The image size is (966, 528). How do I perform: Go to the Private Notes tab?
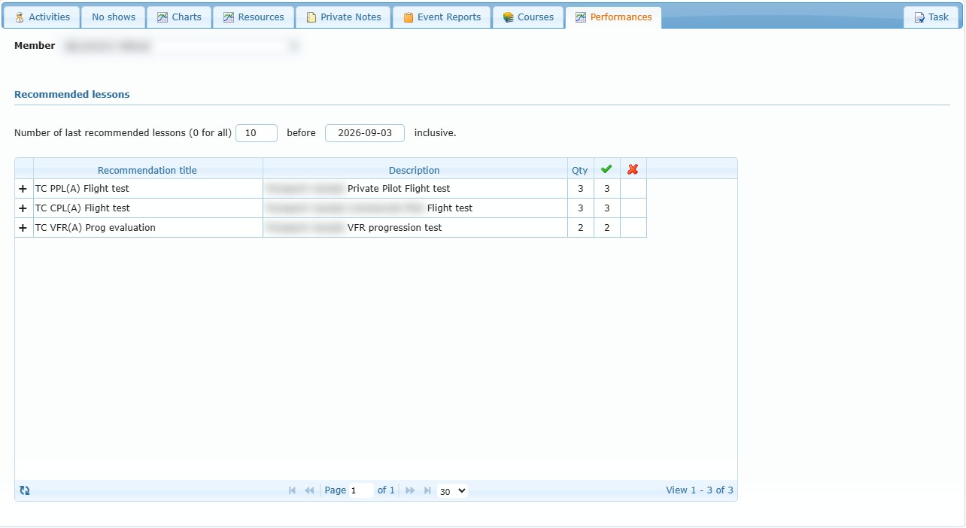[343, 17]
